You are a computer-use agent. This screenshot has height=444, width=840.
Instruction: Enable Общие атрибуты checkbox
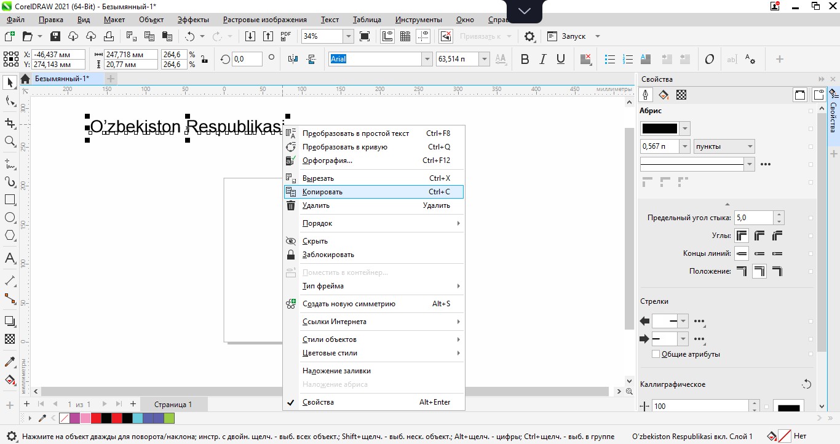(656, 354)
